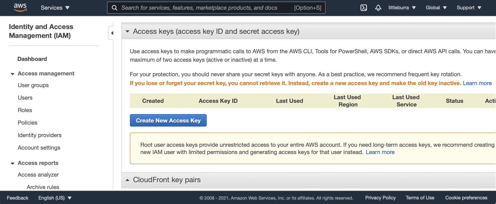The height and width of the screenshot is (204, 496).
Task: Open the Users page in sidebar
Action: [x=25, y=98]
